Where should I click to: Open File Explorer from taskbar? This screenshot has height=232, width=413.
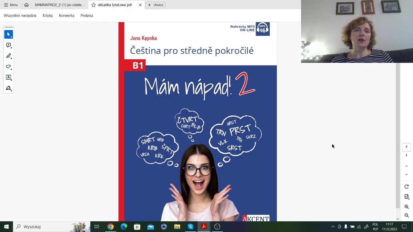pos(177,227)
